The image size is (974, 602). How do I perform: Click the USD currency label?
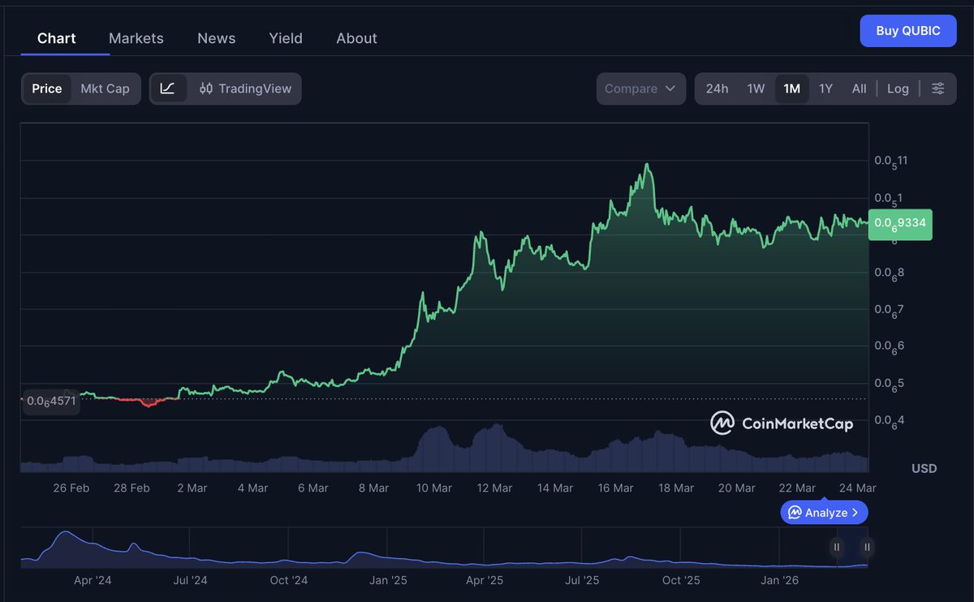pyautogui.click(x=924, y=468)
